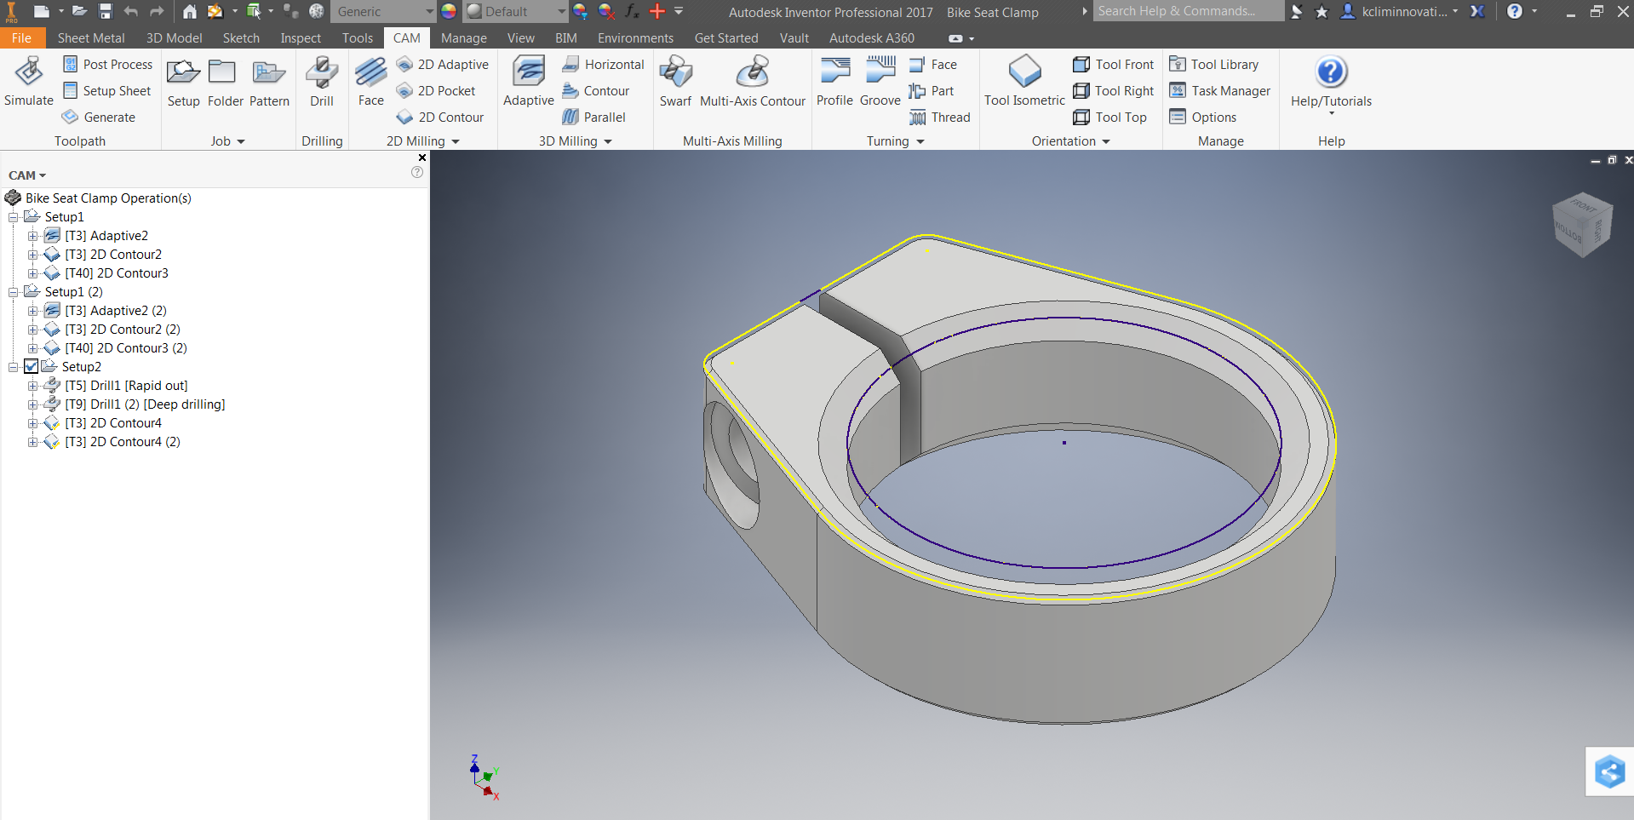Switch to Sketch tab

click(x=241, y=38)
